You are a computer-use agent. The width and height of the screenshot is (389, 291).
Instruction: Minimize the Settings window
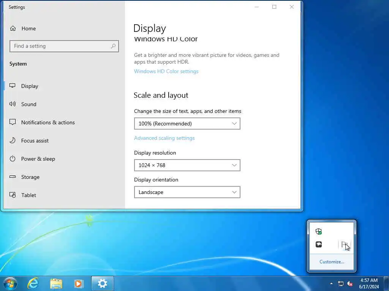257,7
